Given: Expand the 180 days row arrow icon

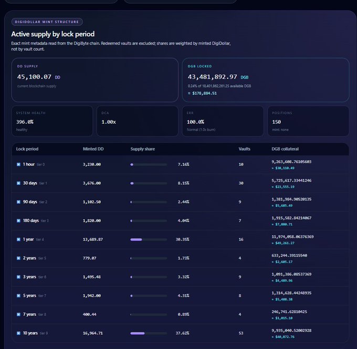Looking at the screenshot, I should (18, 221).
